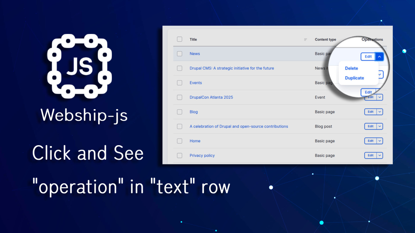Check the checkbox on the Blog row
415x233 pixels.
pyautogui.click(x=180, y=112)
